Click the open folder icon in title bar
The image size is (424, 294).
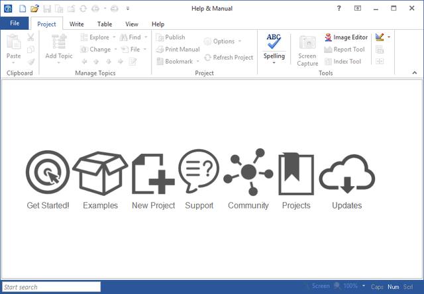coord(34,8)
